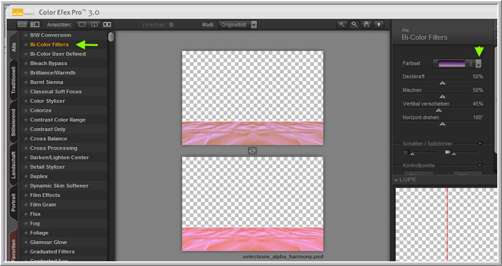Select the Cross Balance filter
This screenshot has width=502, height=266.
click(x=48, y=139)
